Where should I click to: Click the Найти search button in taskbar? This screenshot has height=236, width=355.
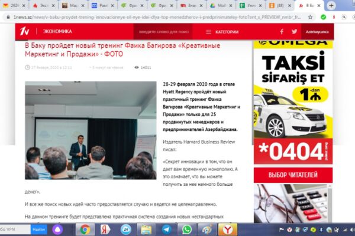coord(38,230)
